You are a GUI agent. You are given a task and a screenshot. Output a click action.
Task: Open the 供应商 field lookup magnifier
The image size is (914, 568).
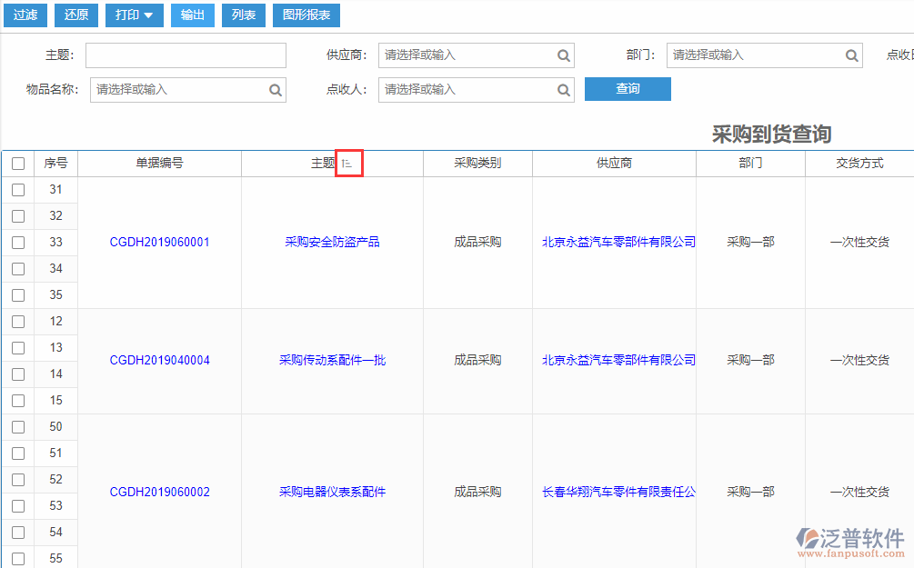tap(562, 55)
